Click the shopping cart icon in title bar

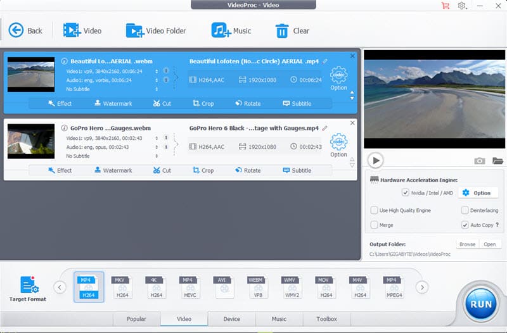[445, 6]
